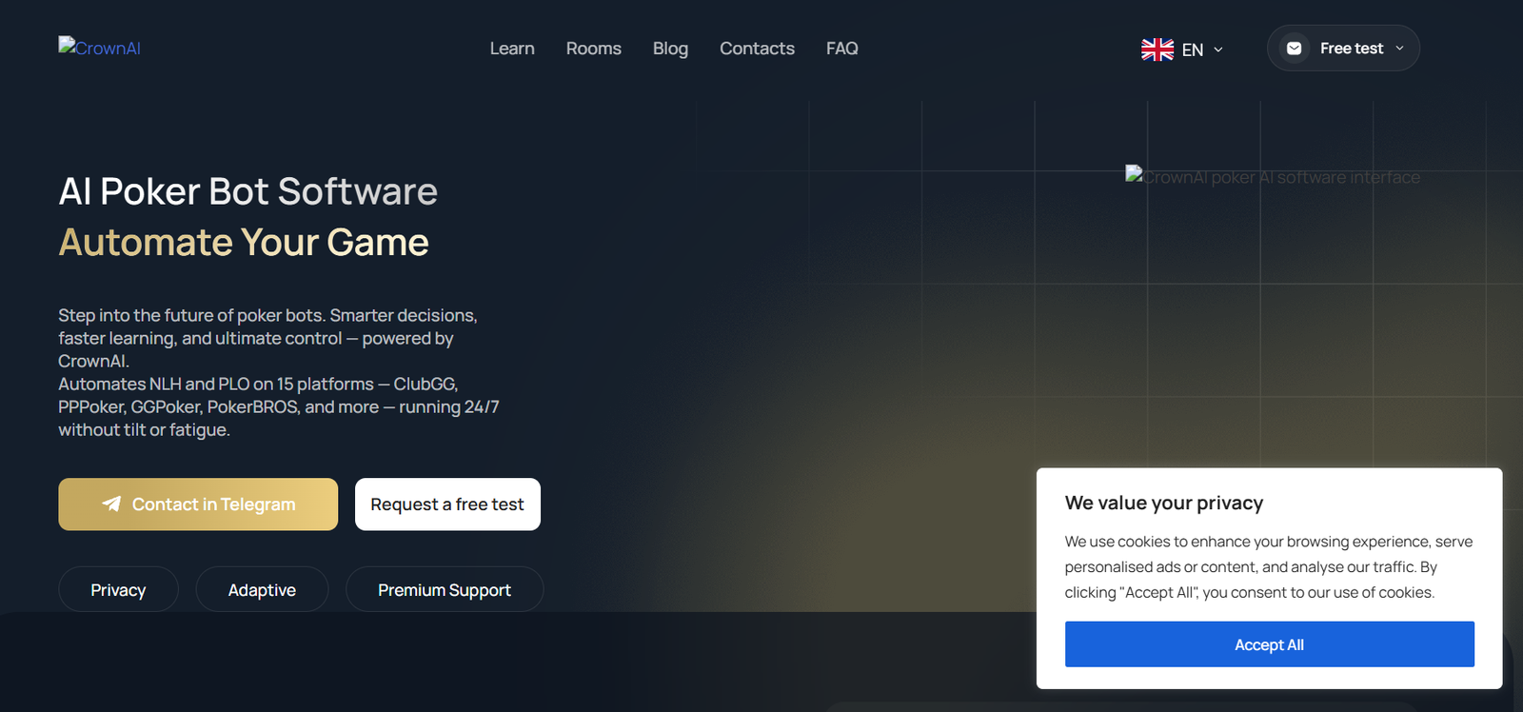Click the cookie consent description text

[x=1269, y=566]
